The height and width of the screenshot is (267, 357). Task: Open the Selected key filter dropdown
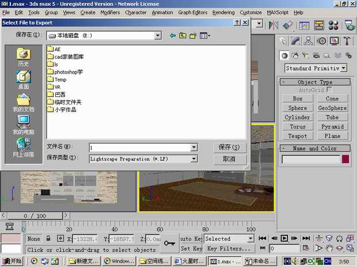pos(250,238)
